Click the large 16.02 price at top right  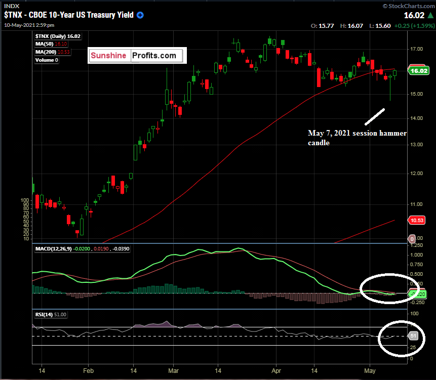(414, 15)
